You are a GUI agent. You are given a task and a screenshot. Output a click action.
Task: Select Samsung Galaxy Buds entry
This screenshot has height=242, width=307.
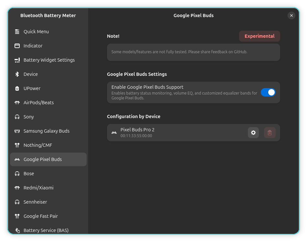point(48,131)
